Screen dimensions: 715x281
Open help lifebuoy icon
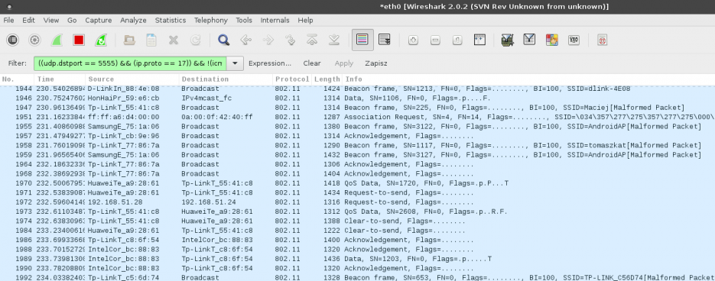[x=603, y=40]
